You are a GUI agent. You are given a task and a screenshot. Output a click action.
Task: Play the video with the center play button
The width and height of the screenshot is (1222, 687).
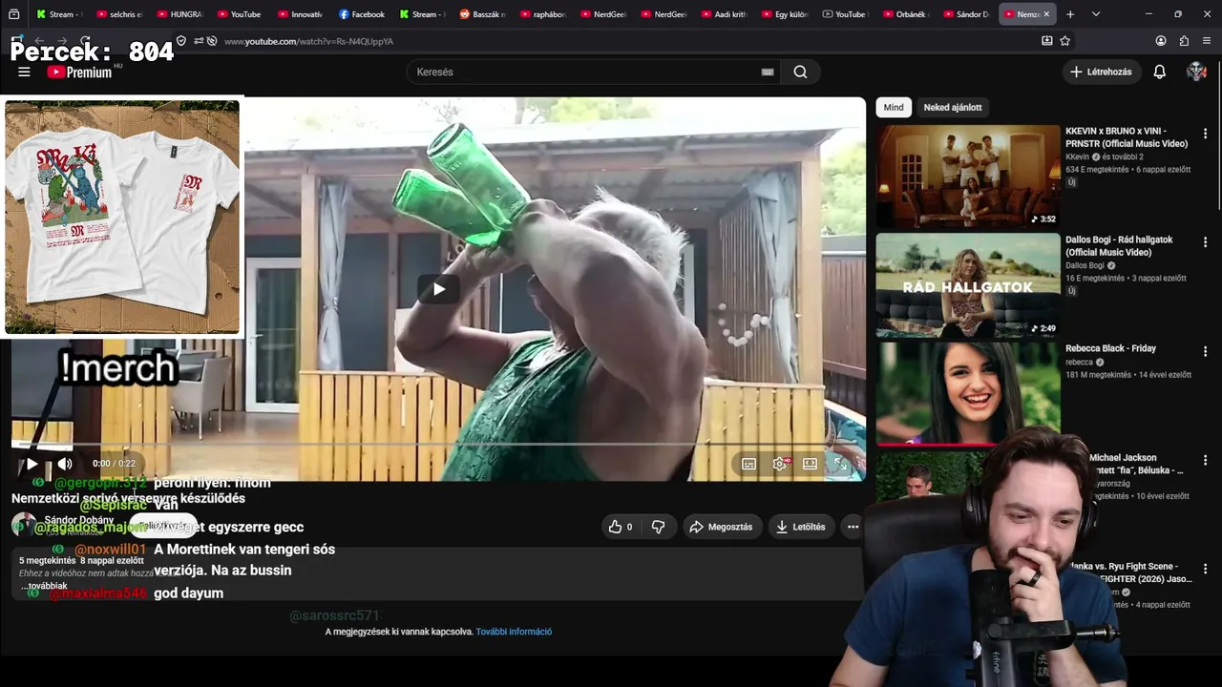438,289
